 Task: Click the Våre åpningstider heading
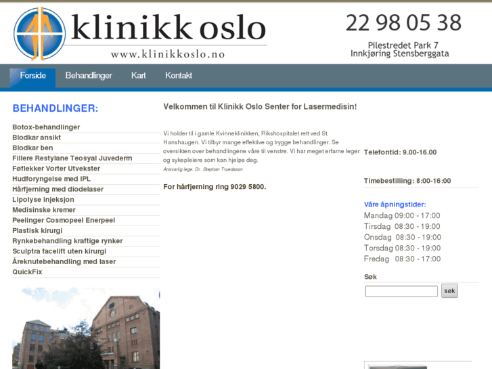pyautogui.click(x=395, y=204)
